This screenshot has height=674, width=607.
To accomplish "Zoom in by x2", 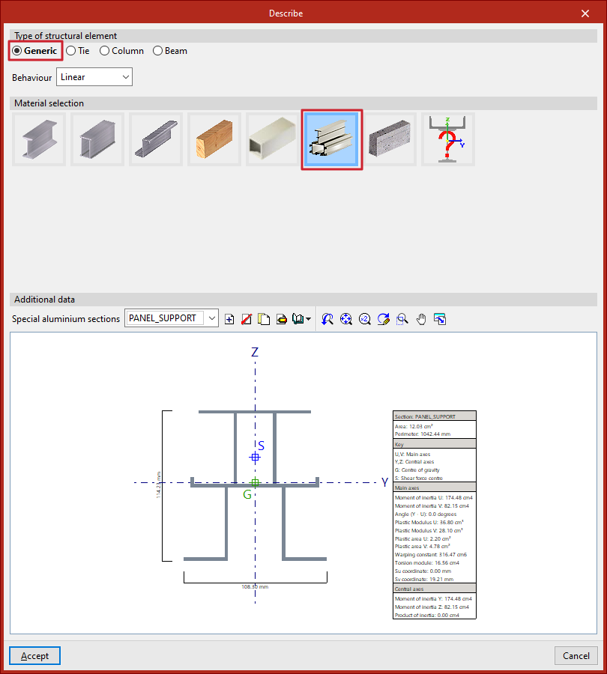I will (x=365, y=319).
